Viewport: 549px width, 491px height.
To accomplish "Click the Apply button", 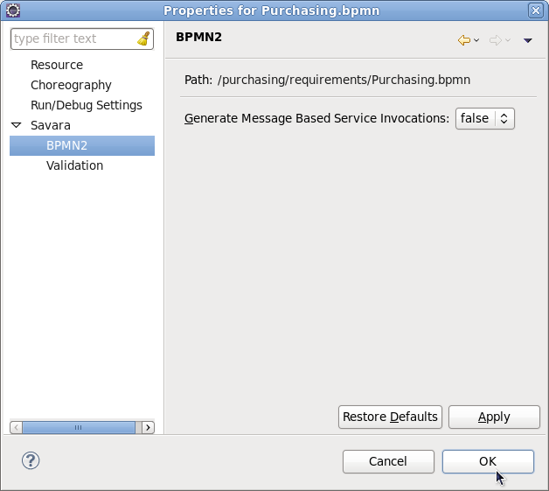I will 493,417.
